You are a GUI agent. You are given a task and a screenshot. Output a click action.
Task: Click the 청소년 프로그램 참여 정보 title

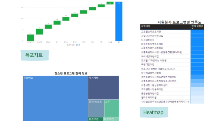tap(71, 73)
